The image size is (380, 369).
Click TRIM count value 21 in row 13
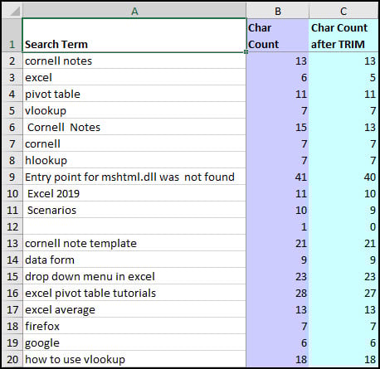click(343, 243)
